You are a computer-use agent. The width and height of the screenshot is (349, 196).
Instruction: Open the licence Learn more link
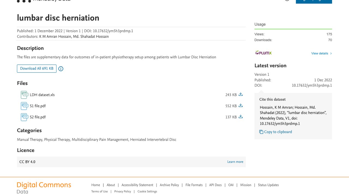coord(235,162)
